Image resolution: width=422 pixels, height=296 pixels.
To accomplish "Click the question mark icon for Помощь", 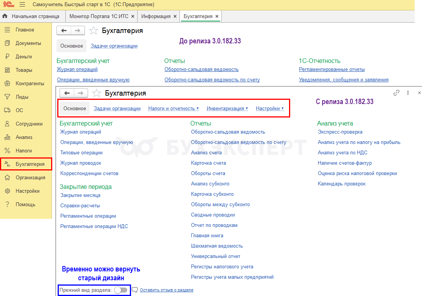I will 7,204.
